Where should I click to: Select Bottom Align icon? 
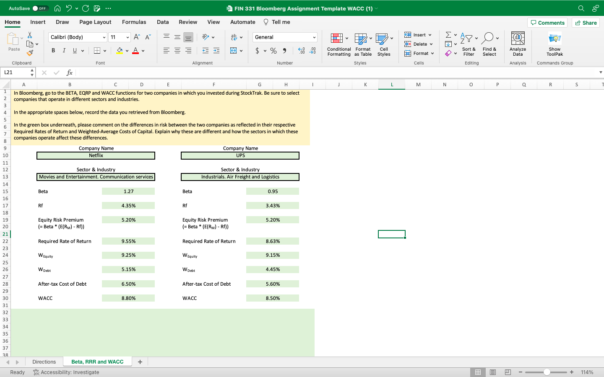pos(188,37)
